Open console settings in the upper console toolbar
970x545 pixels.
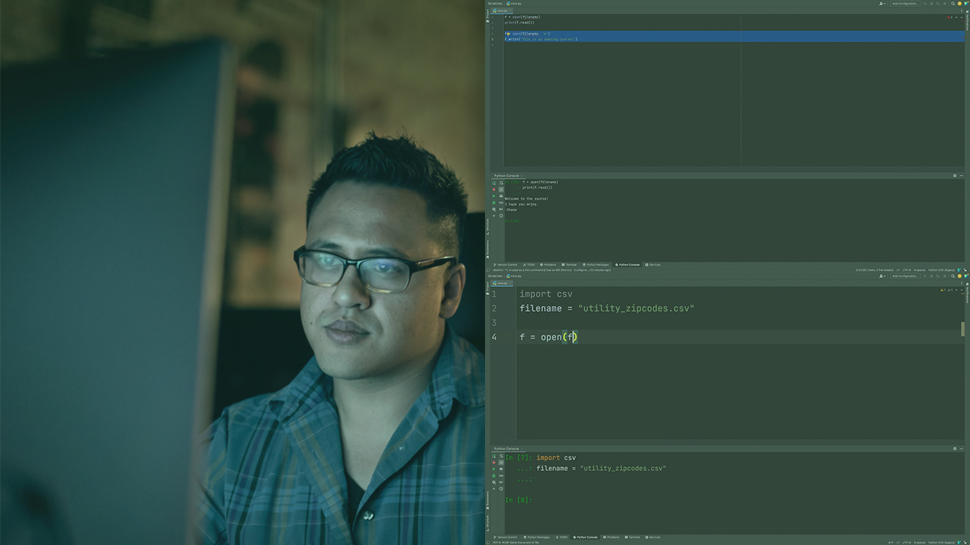tap(494, 209)
